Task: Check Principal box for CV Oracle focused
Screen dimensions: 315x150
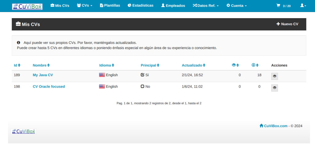Action: point(142,86)
